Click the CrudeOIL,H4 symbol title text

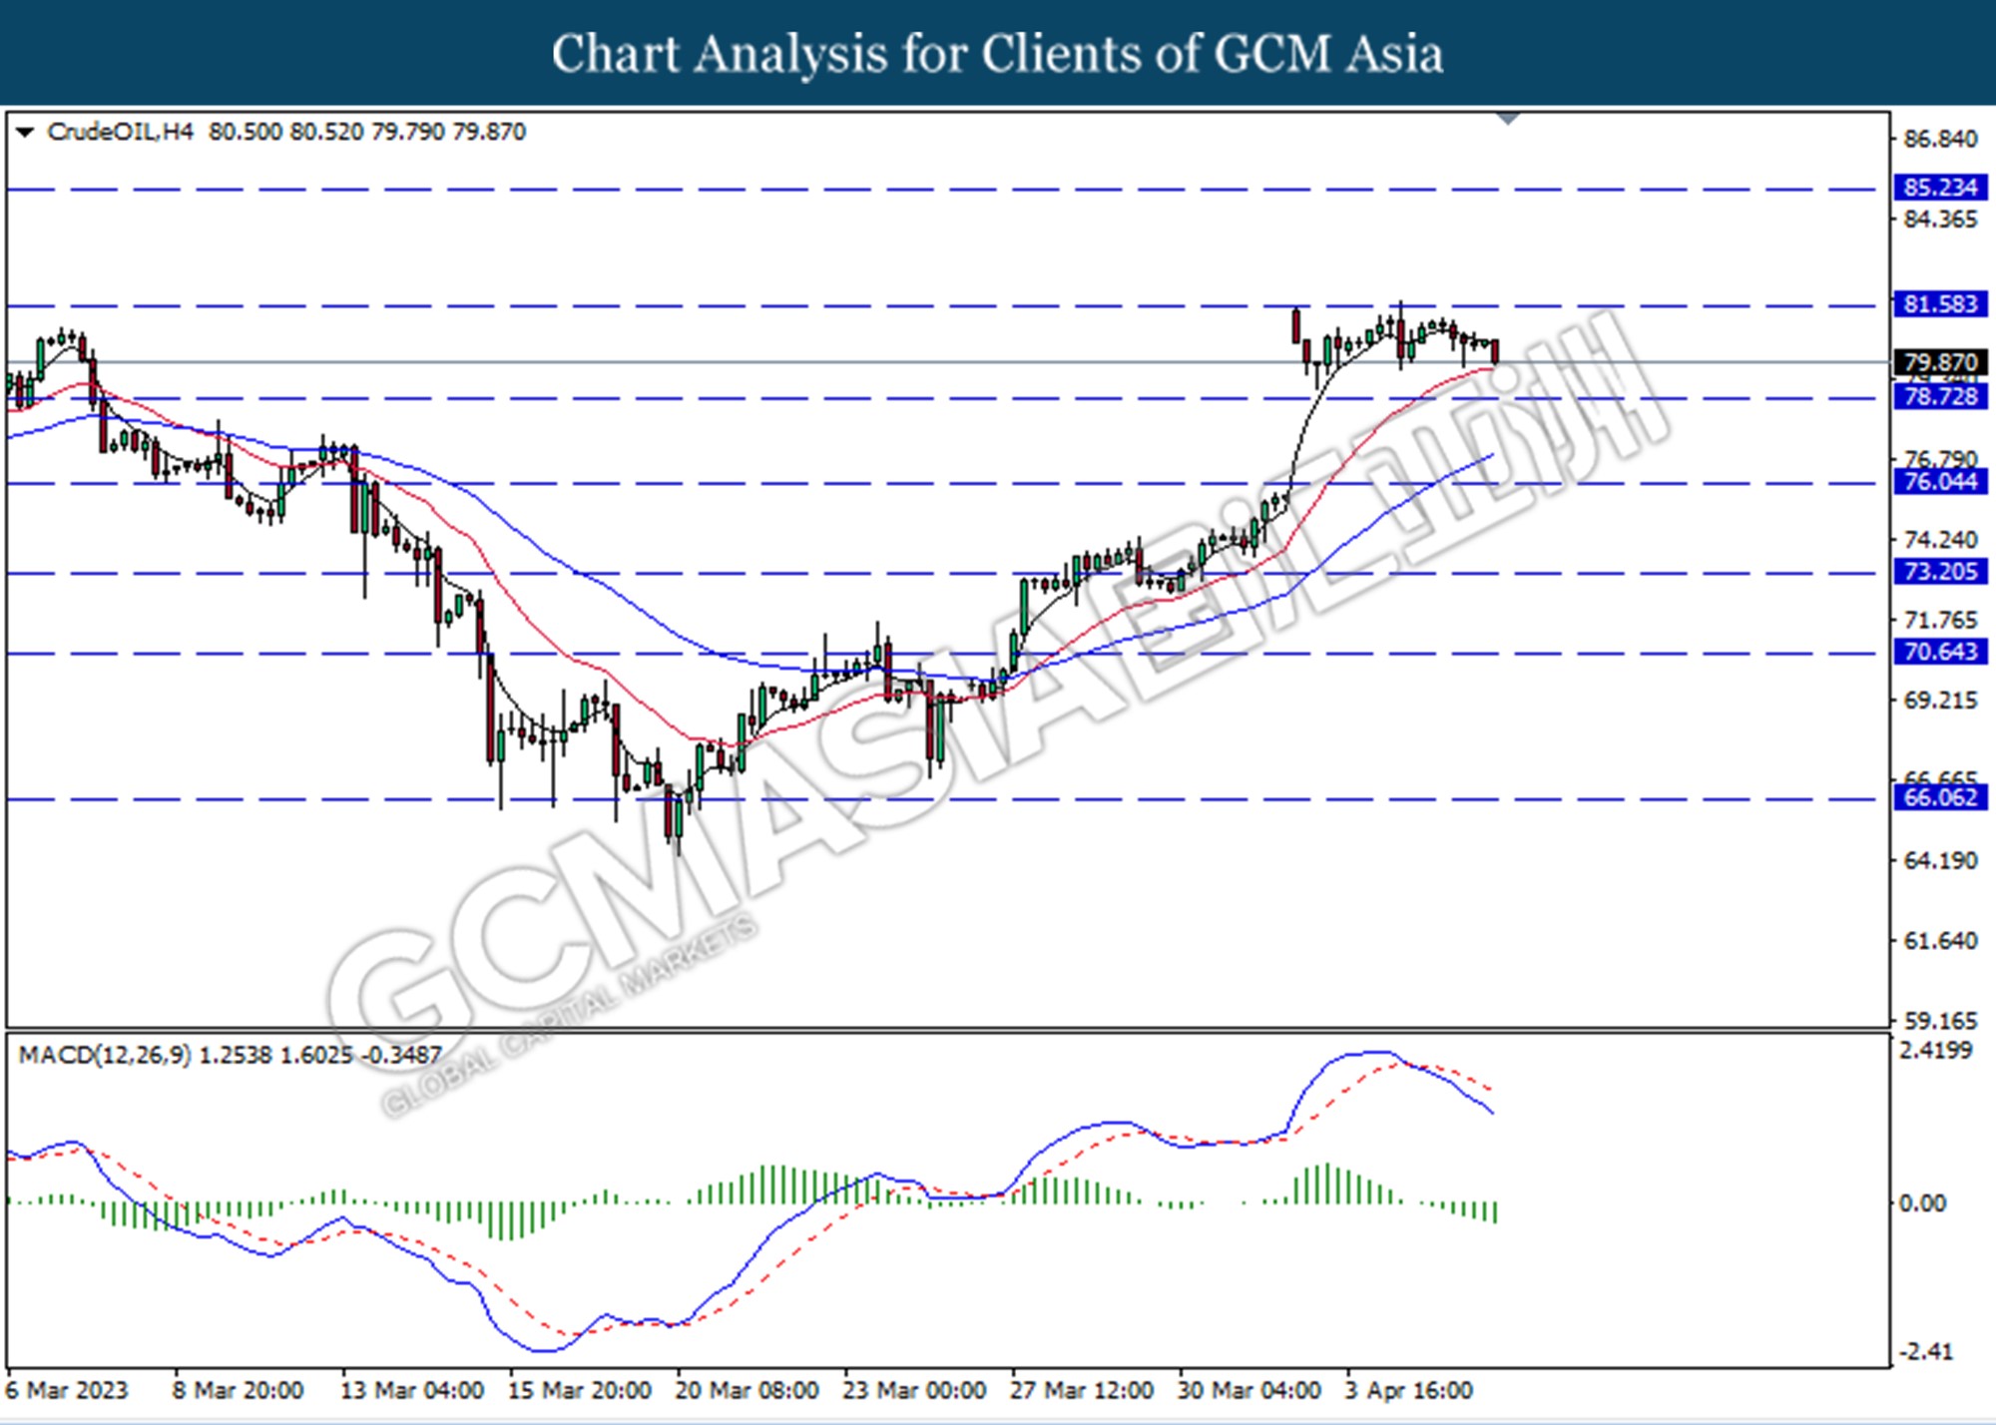[x=120, y=132]
